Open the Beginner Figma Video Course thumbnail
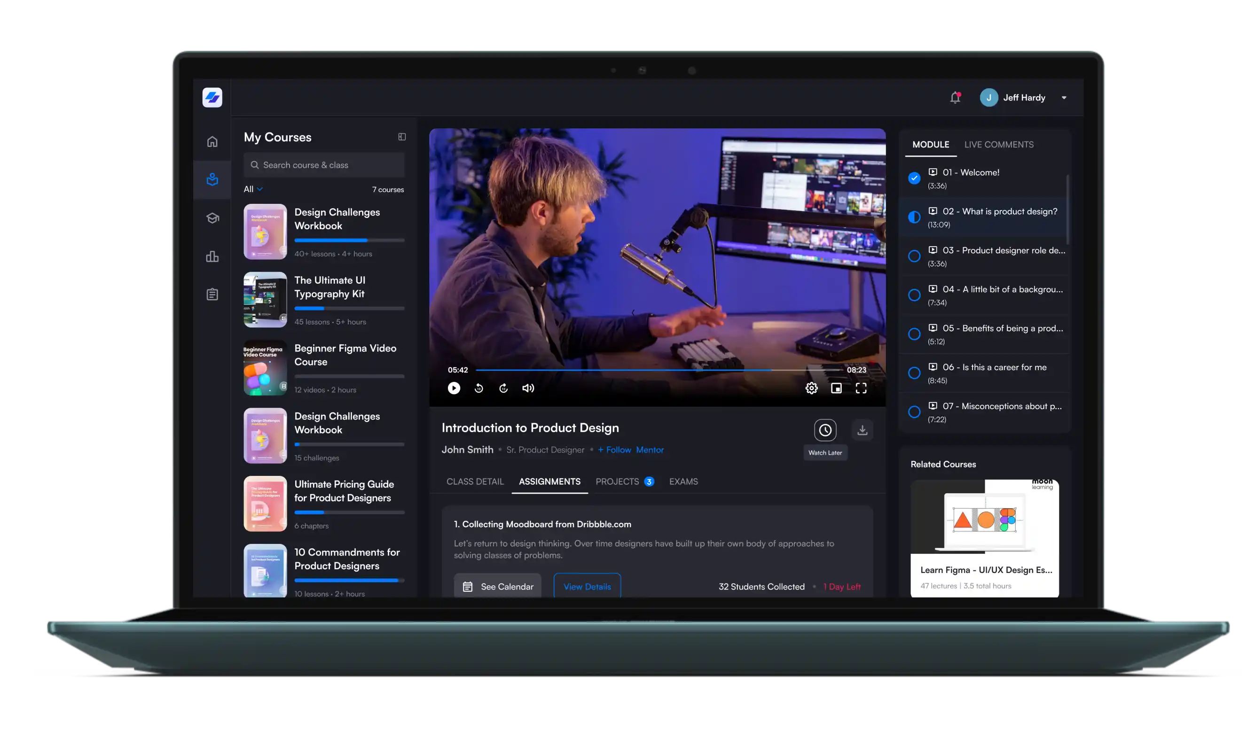Image resolution: width=1247 pixels, height=744 pixels. (x=265, y=368)
